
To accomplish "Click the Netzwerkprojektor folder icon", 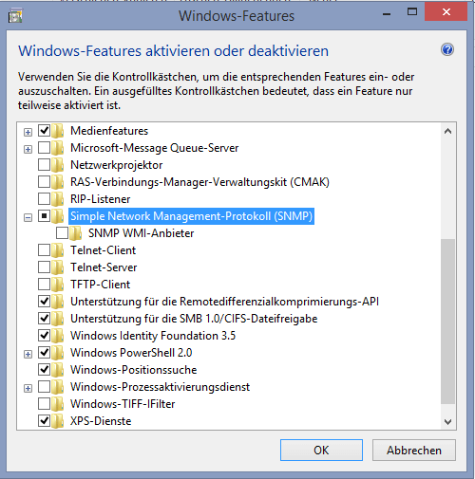I will [58, 165].
